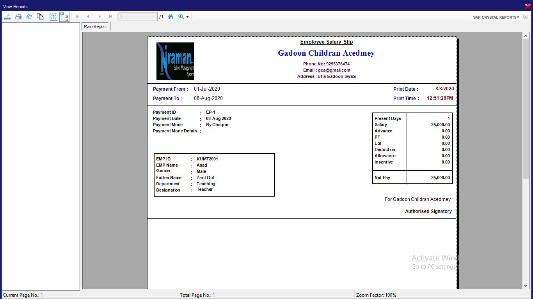This screenshot has width=533, height=299.
Task: Toggle the Group Tree panel button
Action: [x=64, y=17]
